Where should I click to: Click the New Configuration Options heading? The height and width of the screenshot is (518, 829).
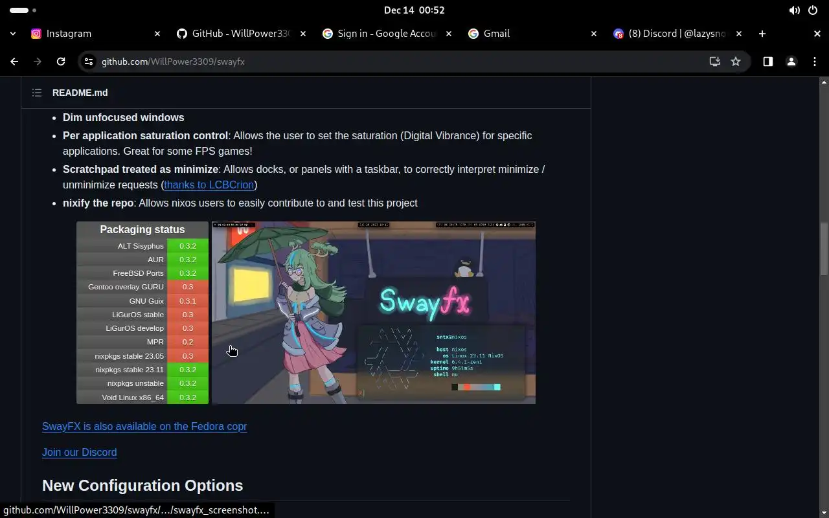click(142, 486)
